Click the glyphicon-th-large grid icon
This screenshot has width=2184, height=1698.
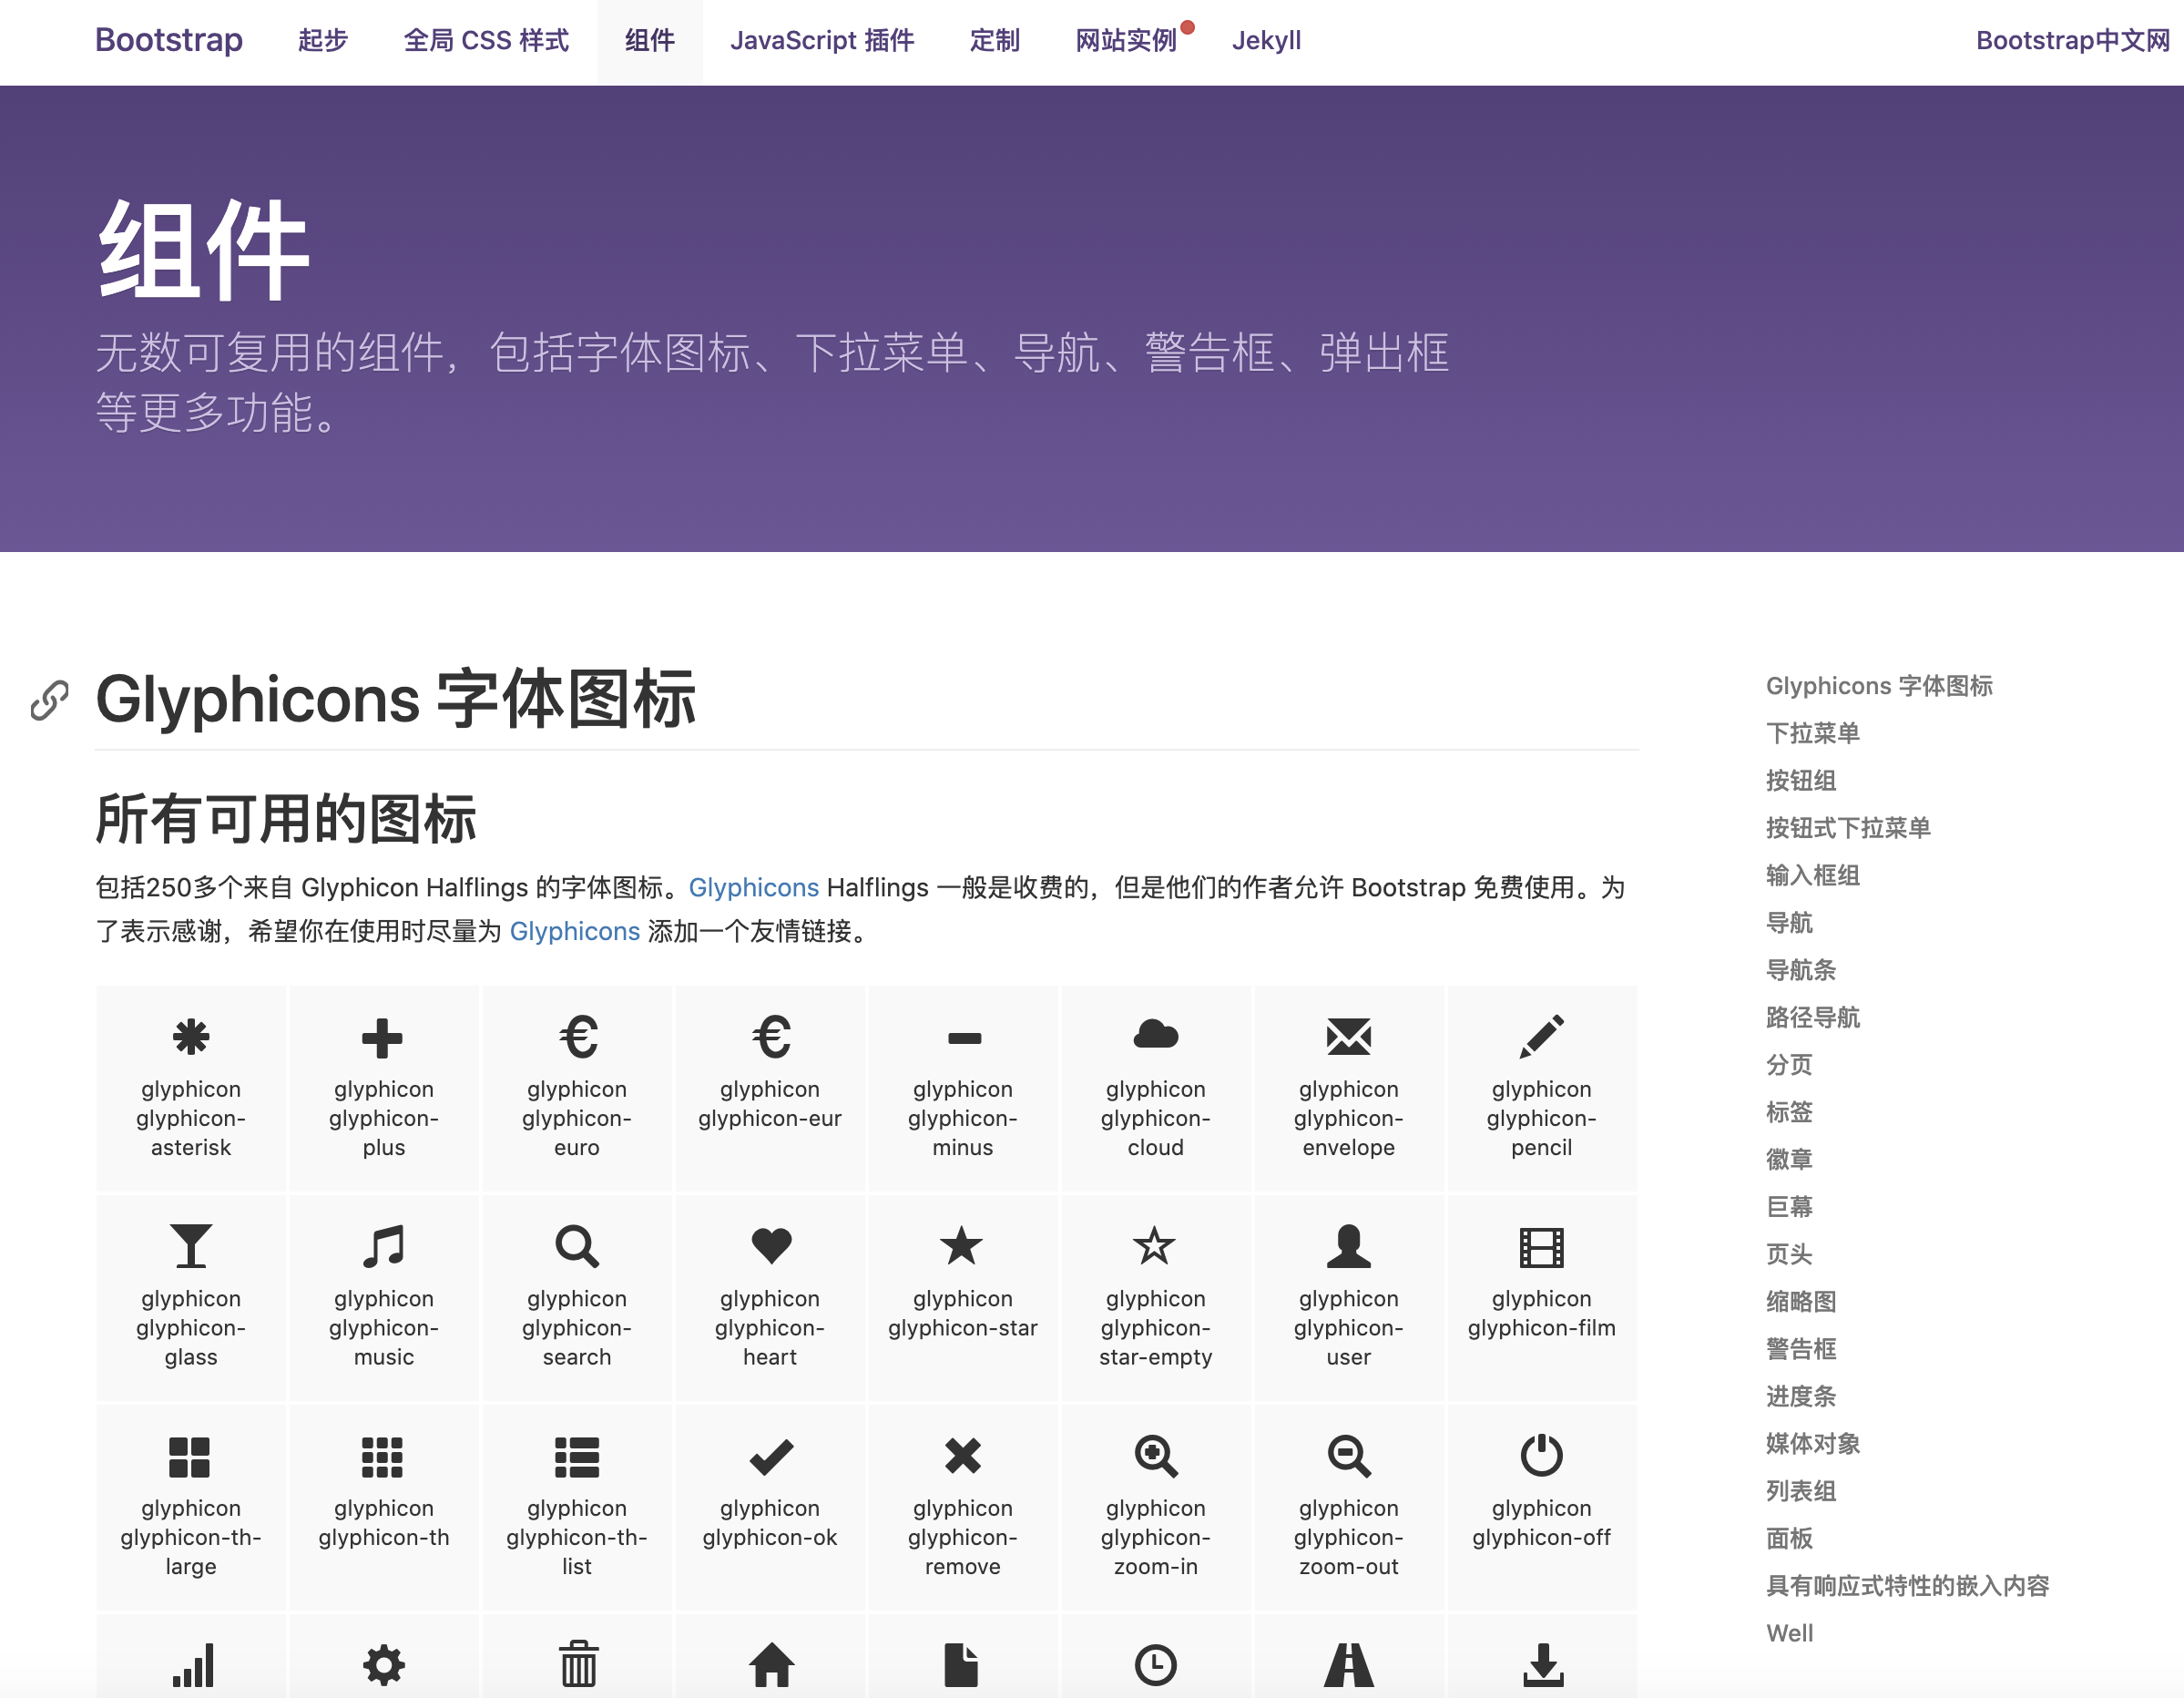(190, 1457)
